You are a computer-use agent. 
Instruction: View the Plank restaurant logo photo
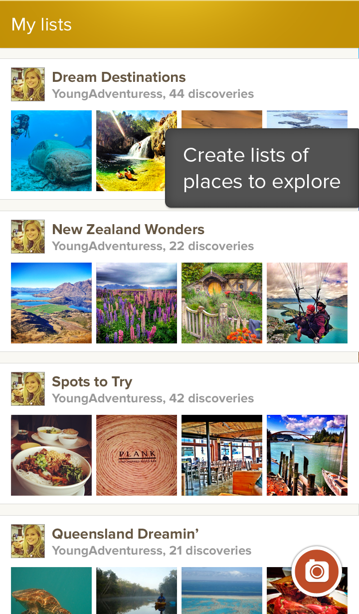point(137,455)
